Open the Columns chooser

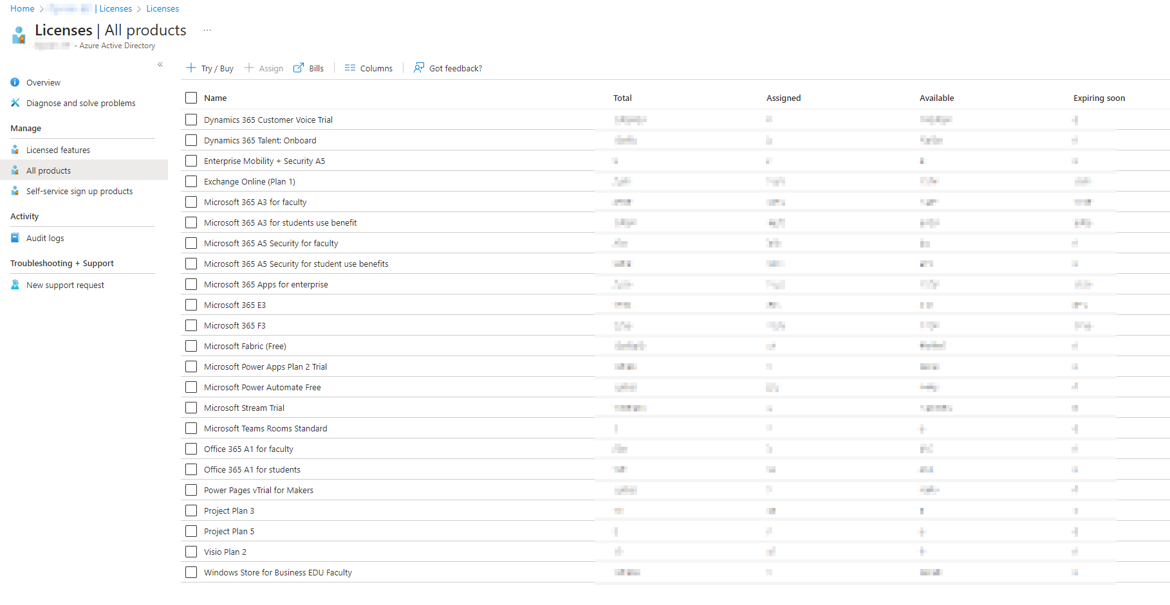369,68
